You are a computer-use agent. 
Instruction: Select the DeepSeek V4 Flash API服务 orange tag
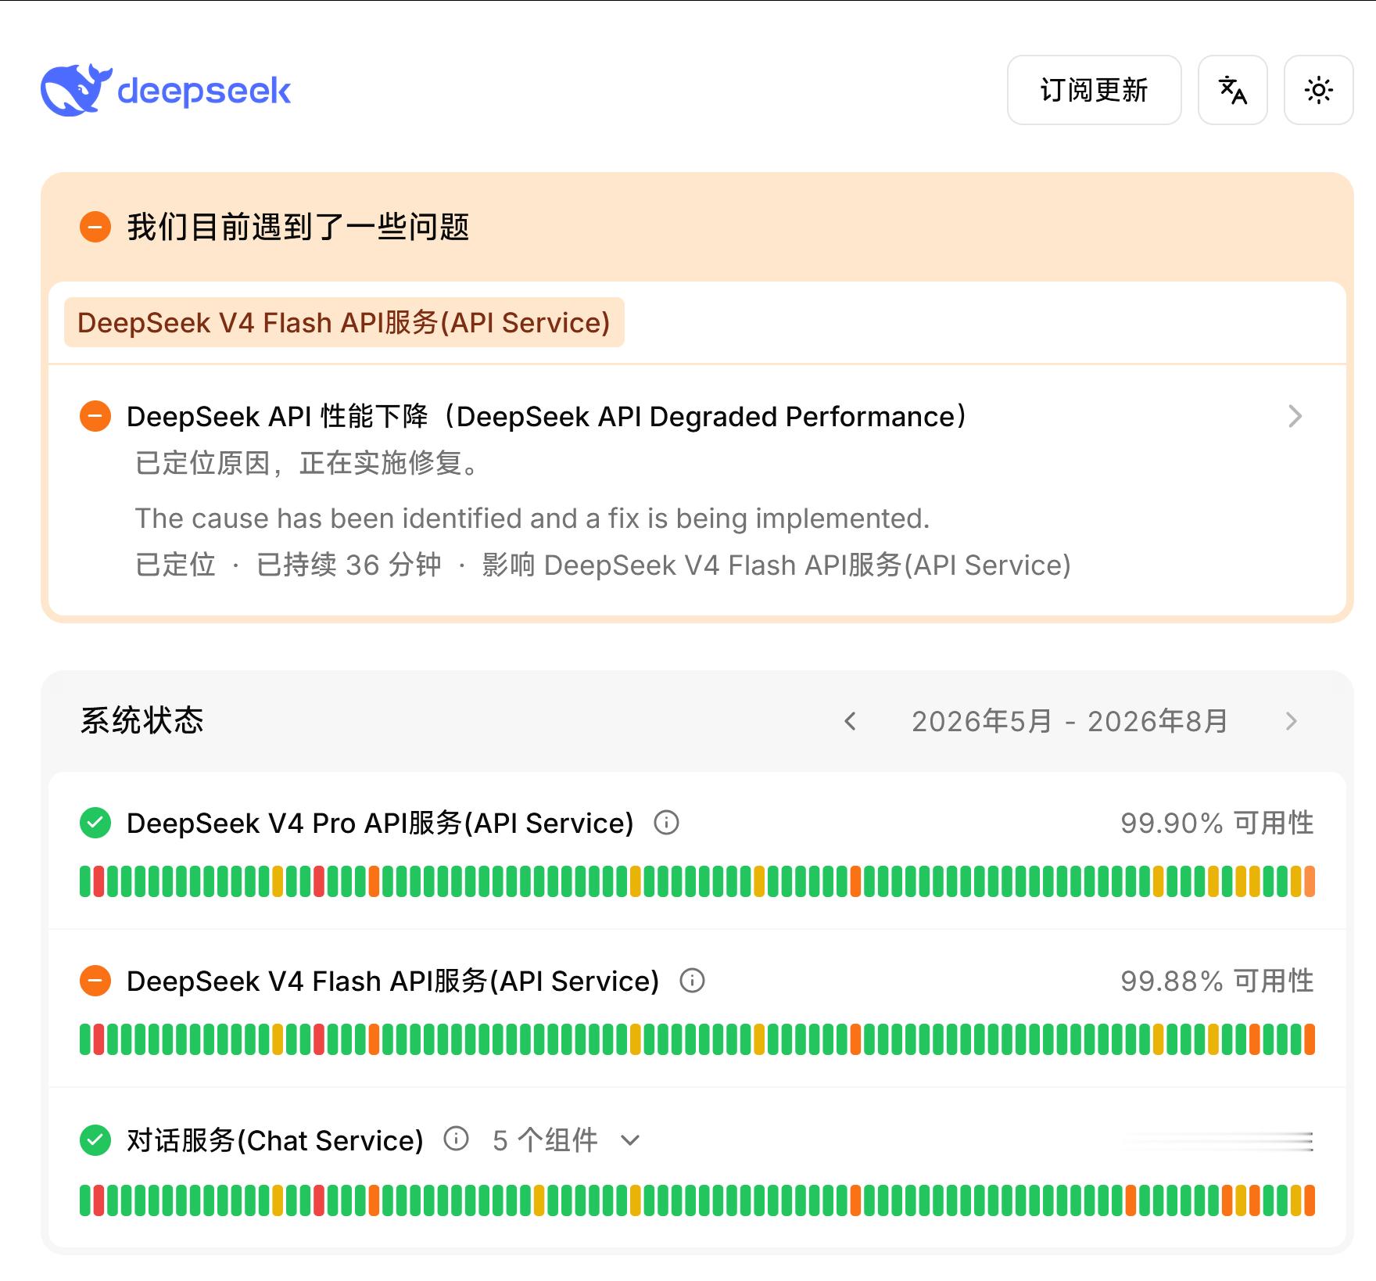(x=344, y=322)
